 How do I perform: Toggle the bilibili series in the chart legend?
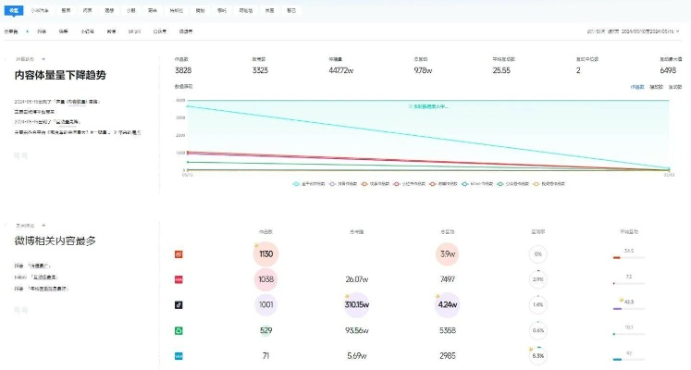pos(467,184)
